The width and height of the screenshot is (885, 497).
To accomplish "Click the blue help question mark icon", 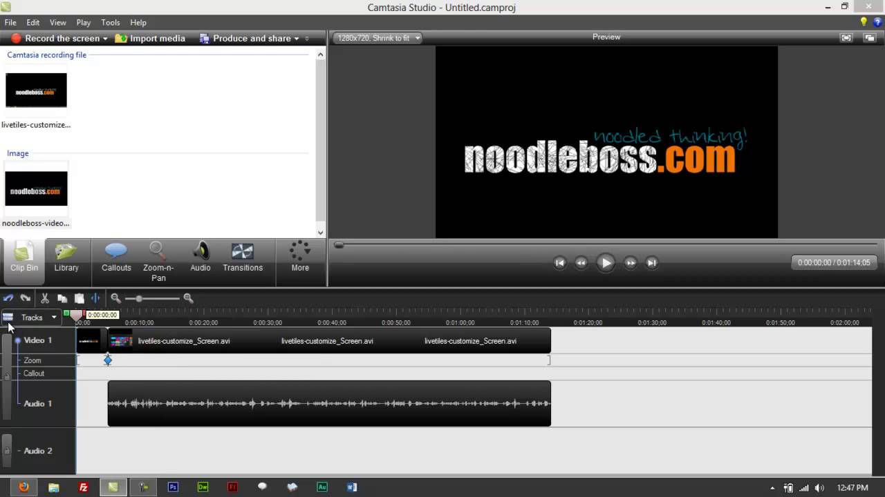I will click(x=877, y=22).
